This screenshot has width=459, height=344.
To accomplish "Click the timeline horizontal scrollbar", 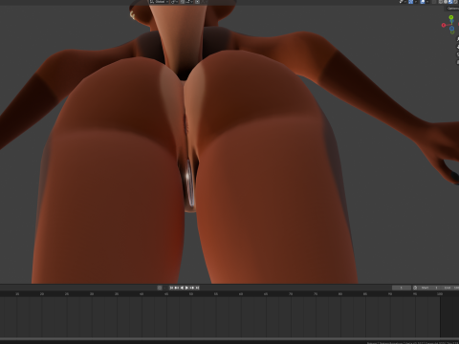I will [x=229, y=339].
